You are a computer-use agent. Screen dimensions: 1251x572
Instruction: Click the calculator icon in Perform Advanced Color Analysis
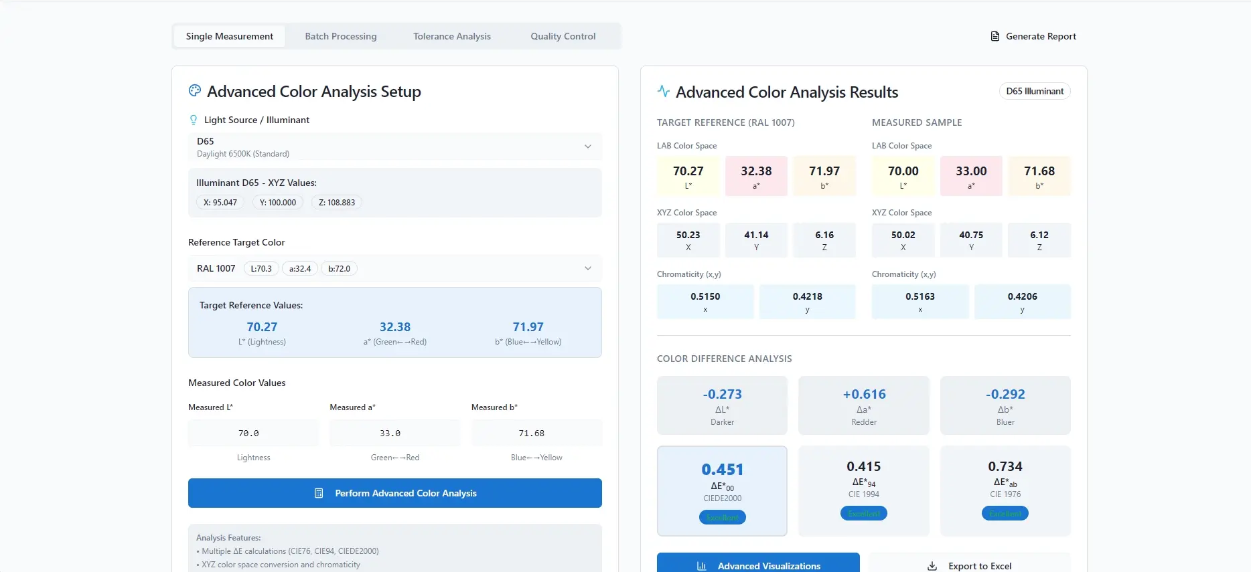pos(319,493)
